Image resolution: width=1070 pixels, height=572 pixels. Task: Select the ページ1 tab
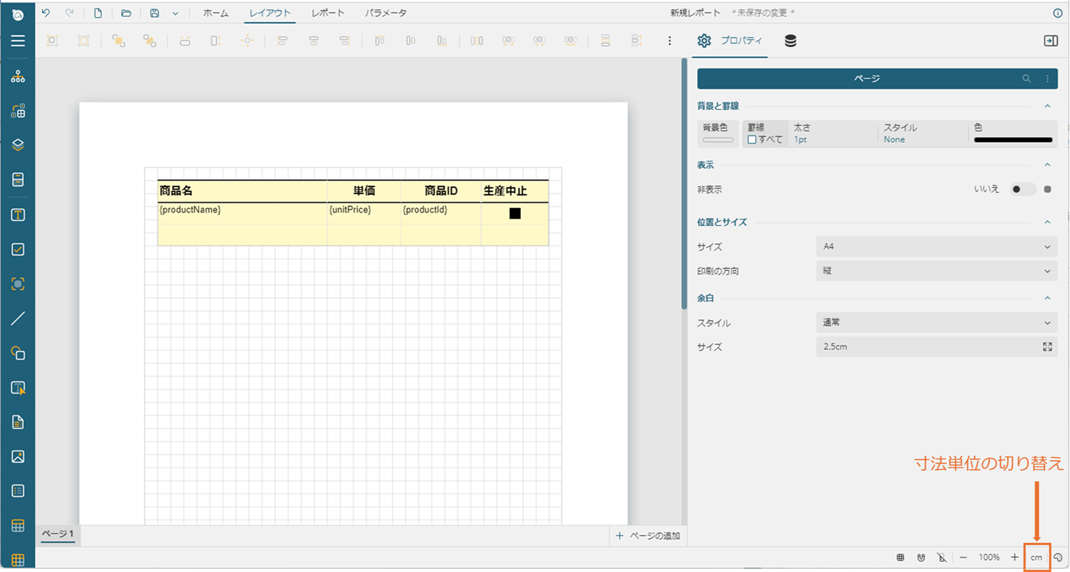coord(57,534)
